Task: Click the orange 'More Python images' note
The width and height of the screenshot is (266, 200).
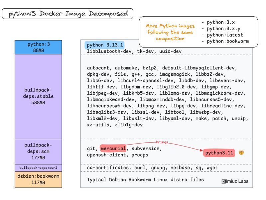Action: (x=170, y=32)
